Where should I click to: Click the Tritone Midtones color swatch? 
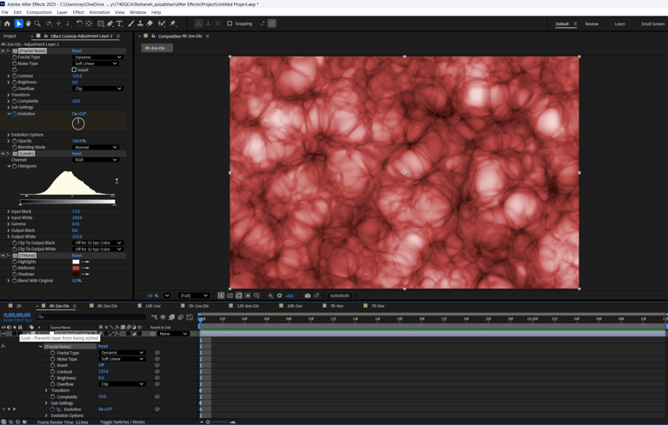(76, 268)
